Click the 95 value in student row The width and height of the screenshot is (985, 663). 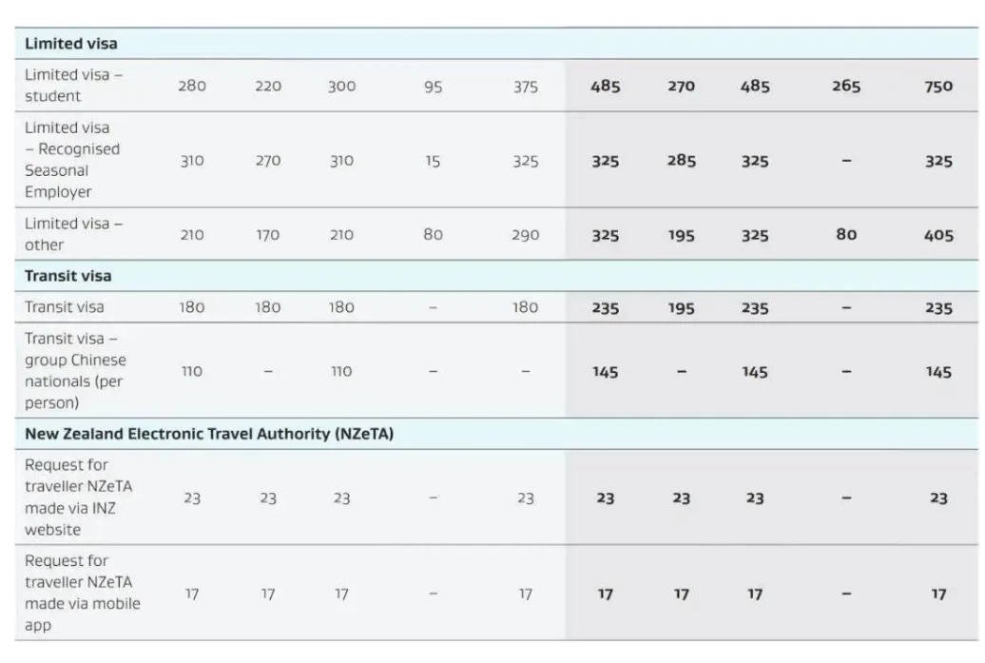[433, 87]
